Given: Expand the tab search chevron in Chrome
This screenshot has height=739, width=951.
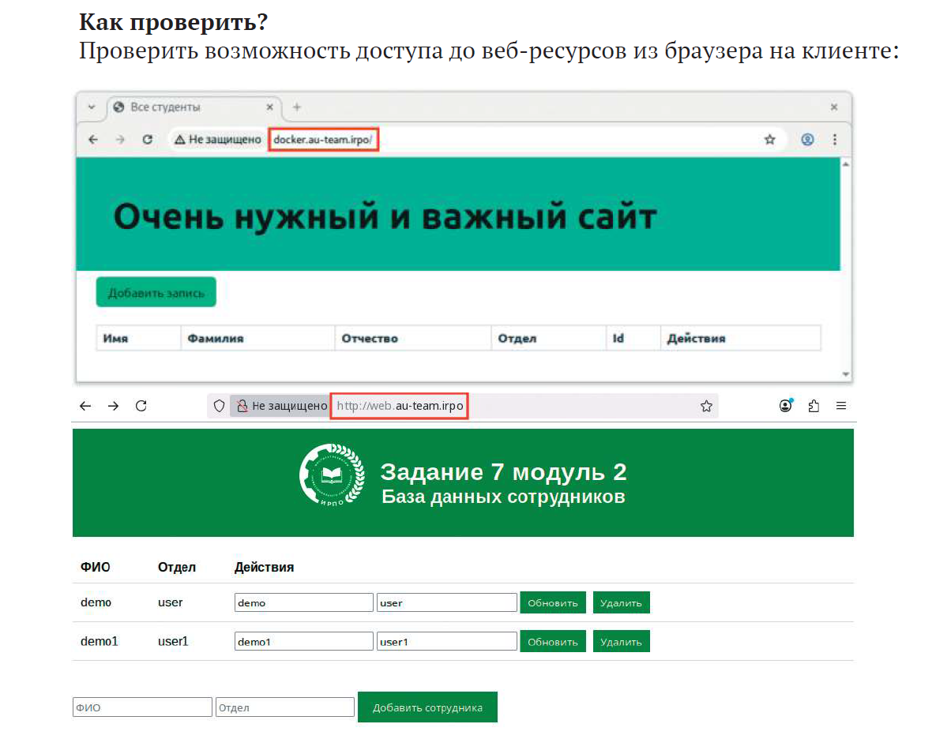Looking at the screenshot, I should [x=92, y=107].
